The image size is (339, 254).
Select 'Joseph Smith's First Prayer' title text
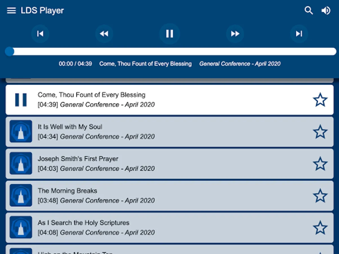tap(78, 159)
